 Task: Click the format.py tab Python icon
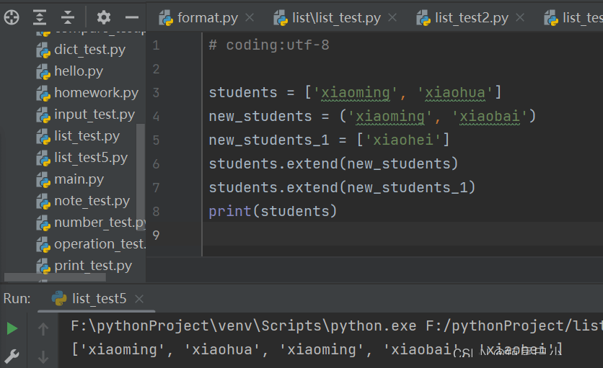tap(166, 18)
